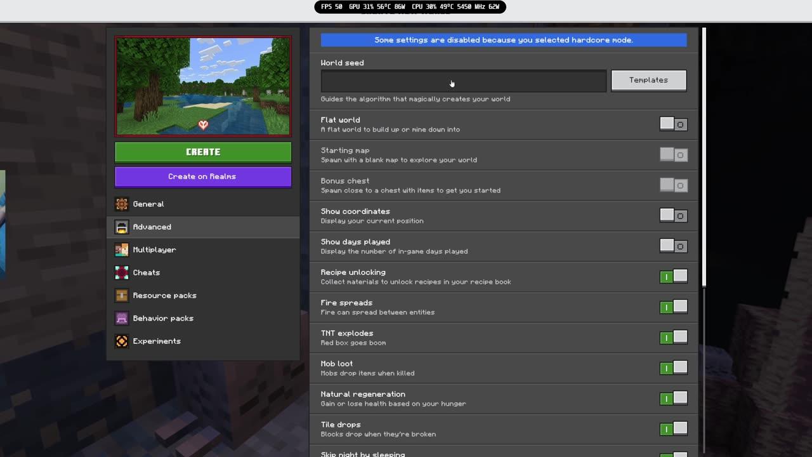
Task: Disable the Mob loot toggle
Action: point(673,368)
